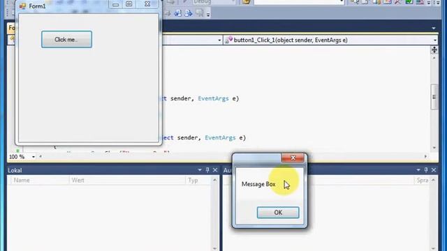The width and height of the screenshot is (447, 251).
Task: Close the right bottom panel
Action: pyautogui.click(x=434, y=170)
